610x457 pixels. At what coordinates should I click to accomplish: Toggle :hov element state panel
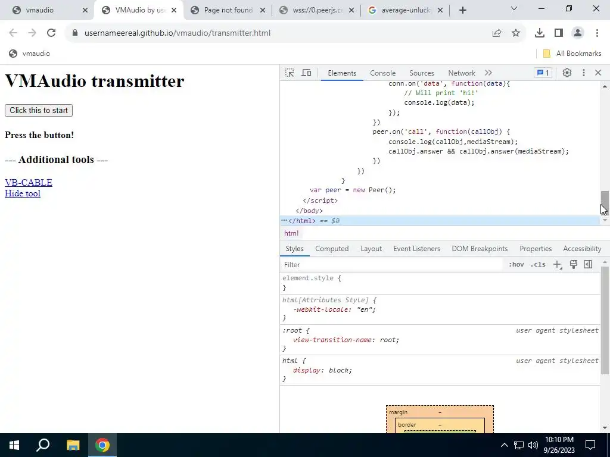tap(516, 265)
